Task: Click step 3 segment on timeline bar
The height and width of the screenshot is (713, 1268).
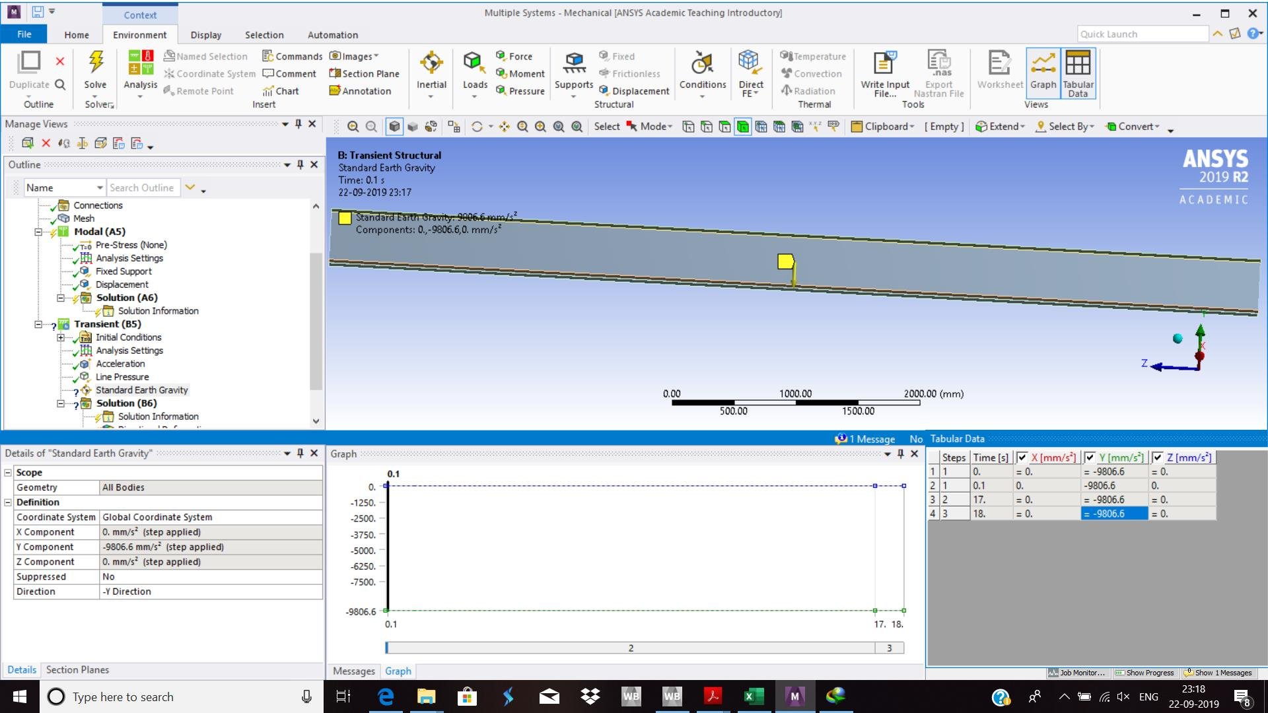Action: (889, 648)
